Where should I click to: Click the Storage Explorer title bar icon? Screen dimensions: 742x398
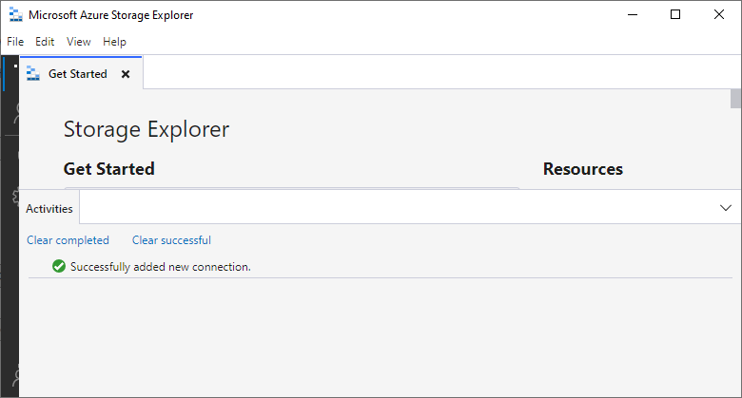click(15, 15)
